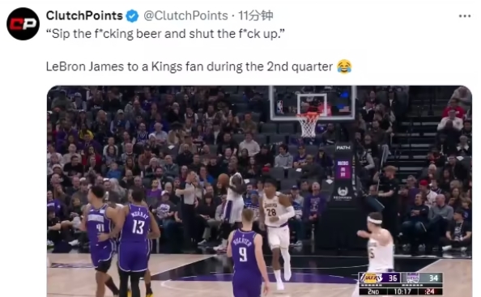This screenshot has height=297, width=481.
Task: Click the 11分钟 post timestamp
Action: (x=256, y=15)
